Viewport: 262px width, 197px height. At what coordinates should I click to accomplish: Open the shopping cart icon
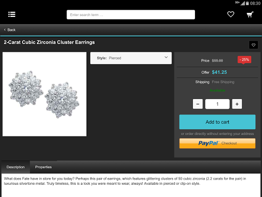pos(250,14)
